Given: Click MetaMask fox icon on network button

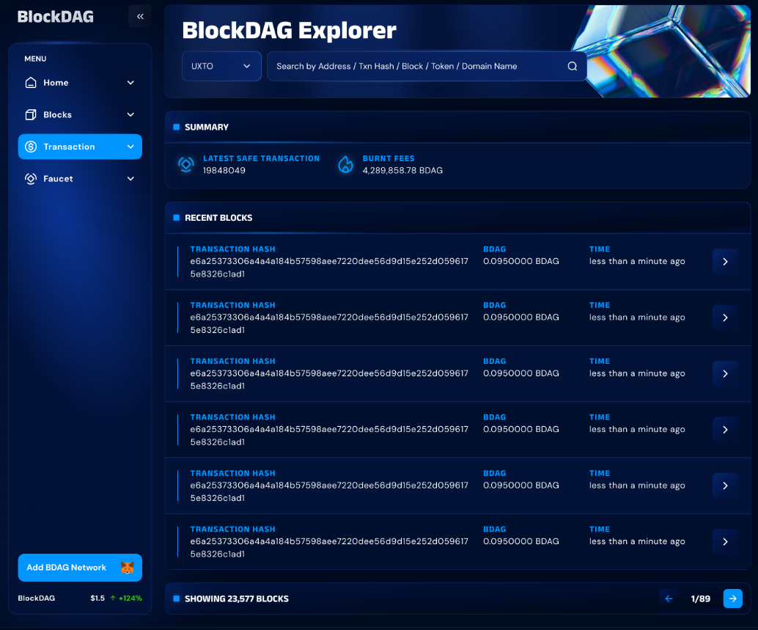Looking at the screenshot, I should 127,568.
